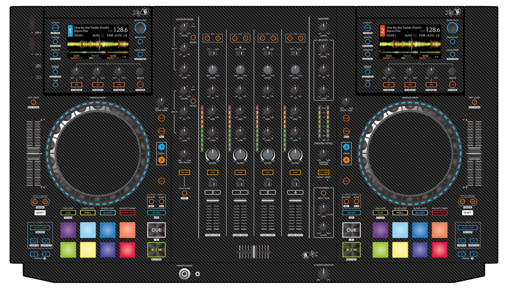Enable the first FX 1 On button
The width and height of the screenshot is (508, 291).
[77, 85]
